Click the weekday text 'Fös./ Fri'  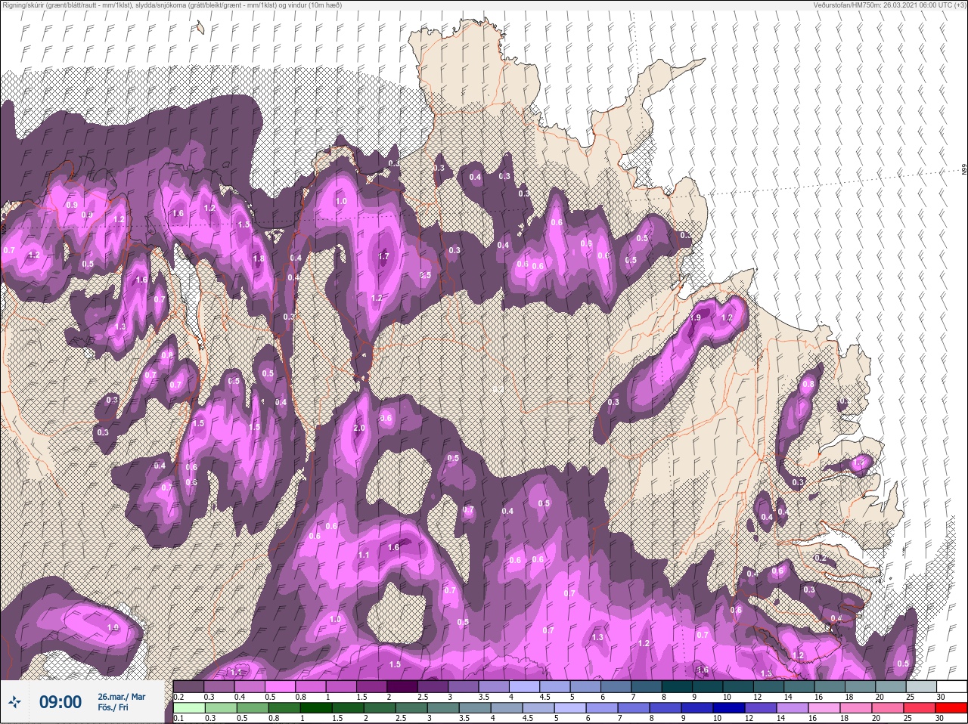tap(114, 709)
